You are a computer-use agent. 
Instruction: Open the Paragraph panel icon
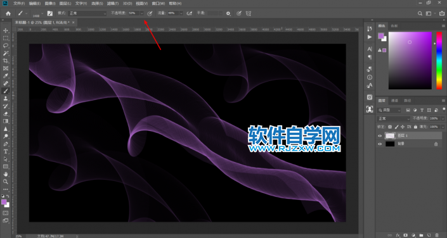coord(370,57)
